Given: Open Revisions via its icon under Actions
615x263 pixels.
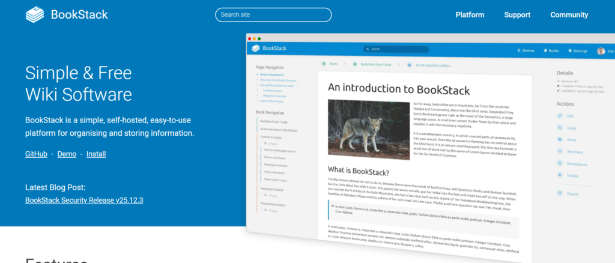Looking at the screenshot, I should pyautogui.click(x=560, y=152).
